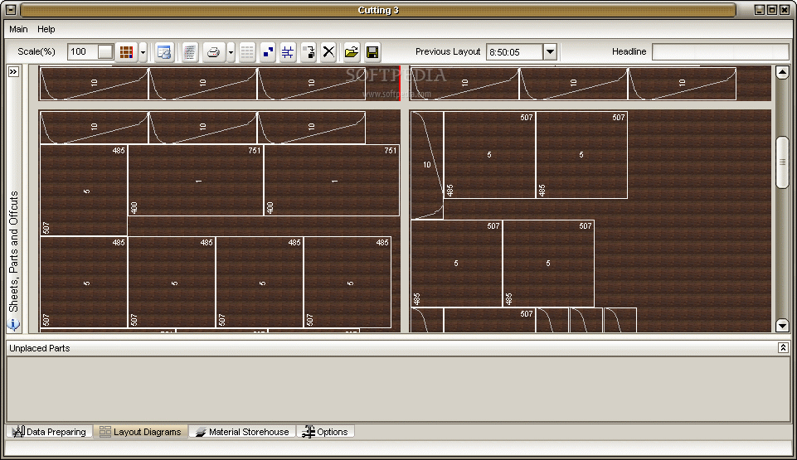The height and width of the screenshot is (460, 797).
Task: Click the open folder icon
Action: (352, 51)
